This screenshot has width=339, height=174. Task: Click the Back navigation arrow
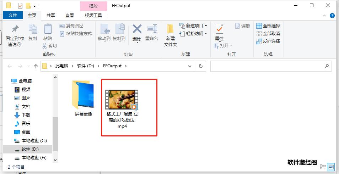pyautogui.click(x=10, y=66)
